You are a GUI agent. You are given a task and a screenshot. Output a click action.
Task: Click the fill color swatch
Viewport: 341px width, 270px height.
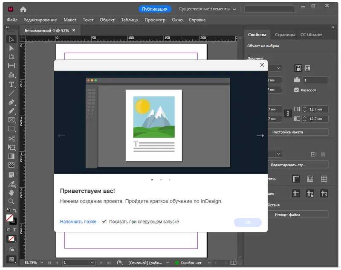pos(9,218)
